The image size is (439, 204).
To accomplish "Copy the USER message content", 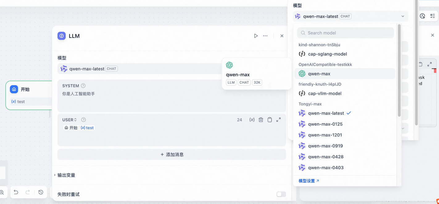I will 270,120.
